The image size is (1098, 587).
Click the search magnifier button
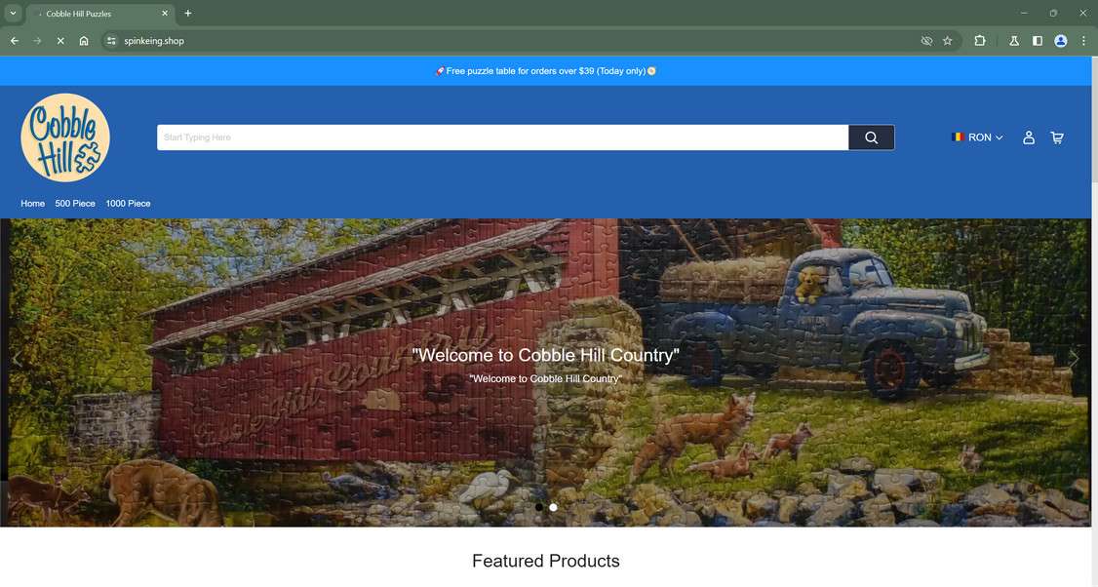pos(871,137)
